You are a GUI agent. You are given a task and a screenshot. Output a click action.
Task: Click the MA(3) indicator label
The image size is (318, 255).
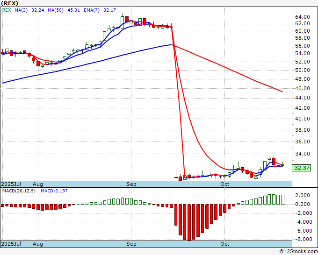(x=21, y=10)
